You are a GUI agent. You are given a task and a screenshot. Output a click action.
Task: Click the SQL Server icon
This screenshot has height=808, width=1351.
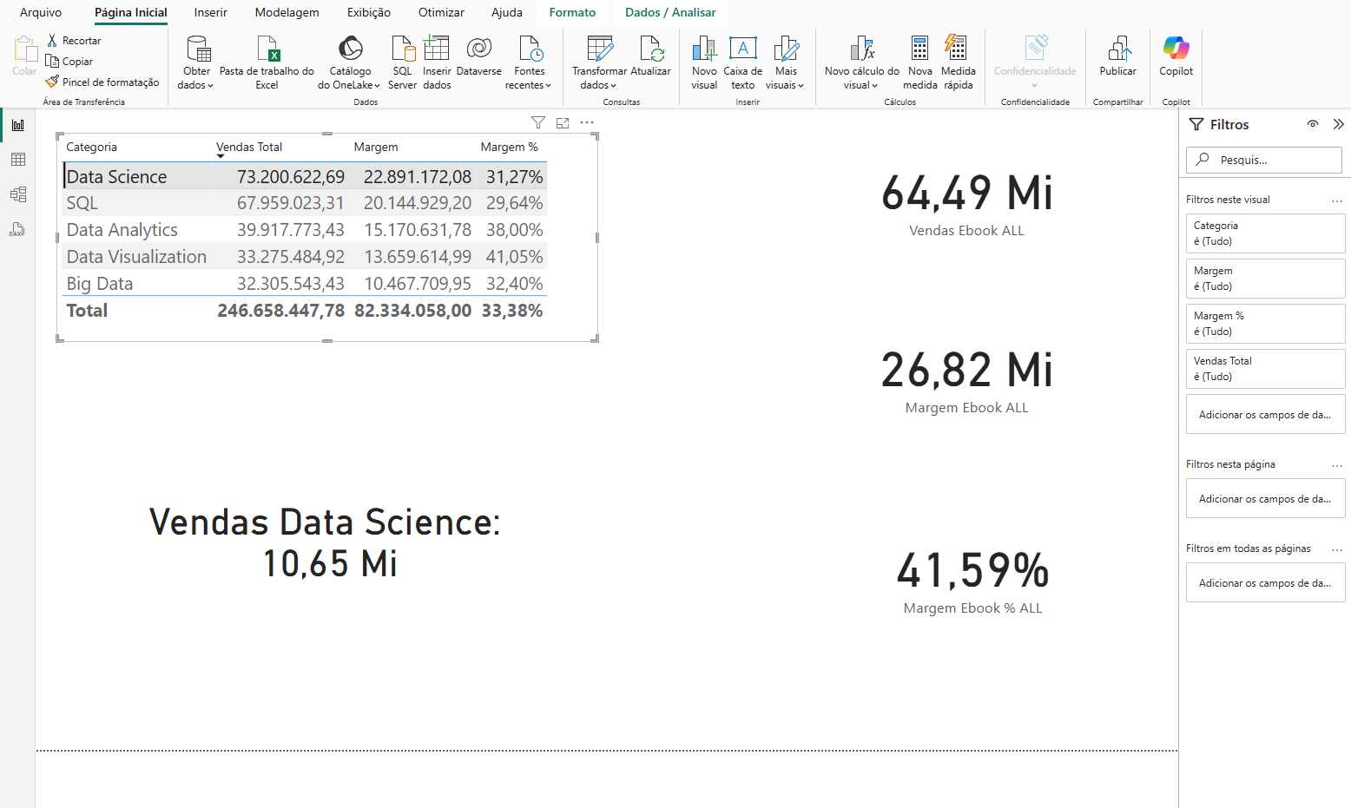pos(403,48)
